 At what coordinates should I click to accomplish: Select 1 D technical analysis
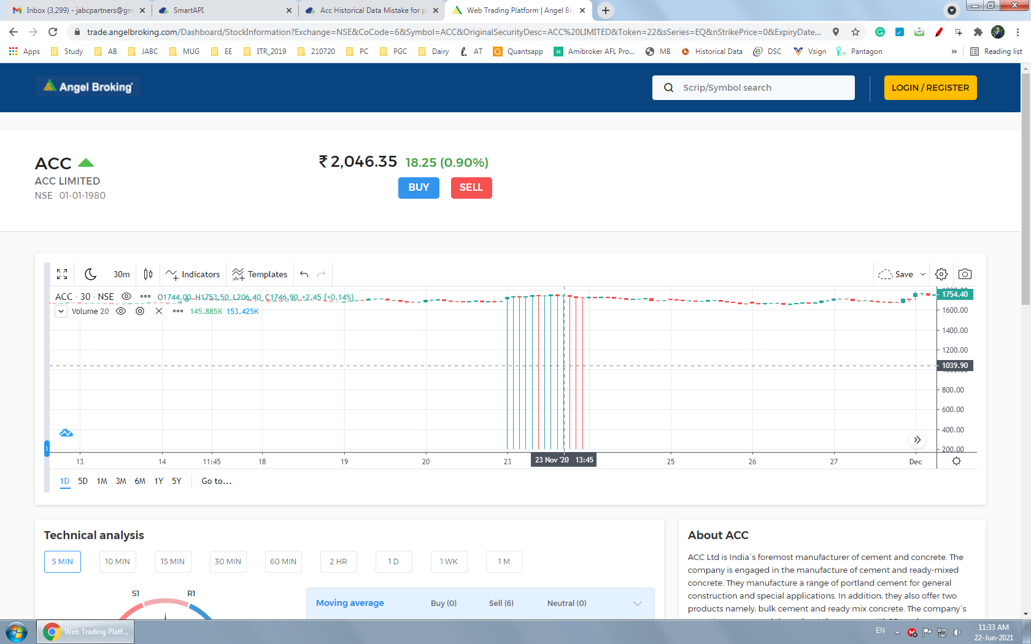pos(393,562)
